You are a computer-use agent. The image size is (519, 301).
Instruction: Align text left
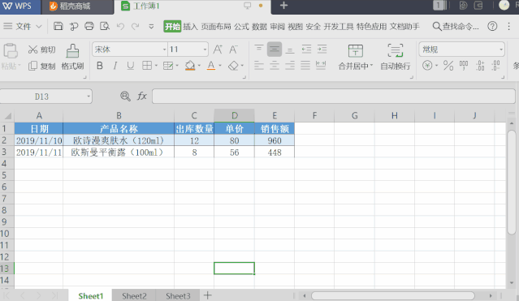pyautogui.click(x=259, y=65)
